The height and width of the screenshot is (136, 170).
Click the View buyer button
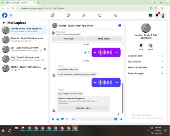click(x=68, y=39)
